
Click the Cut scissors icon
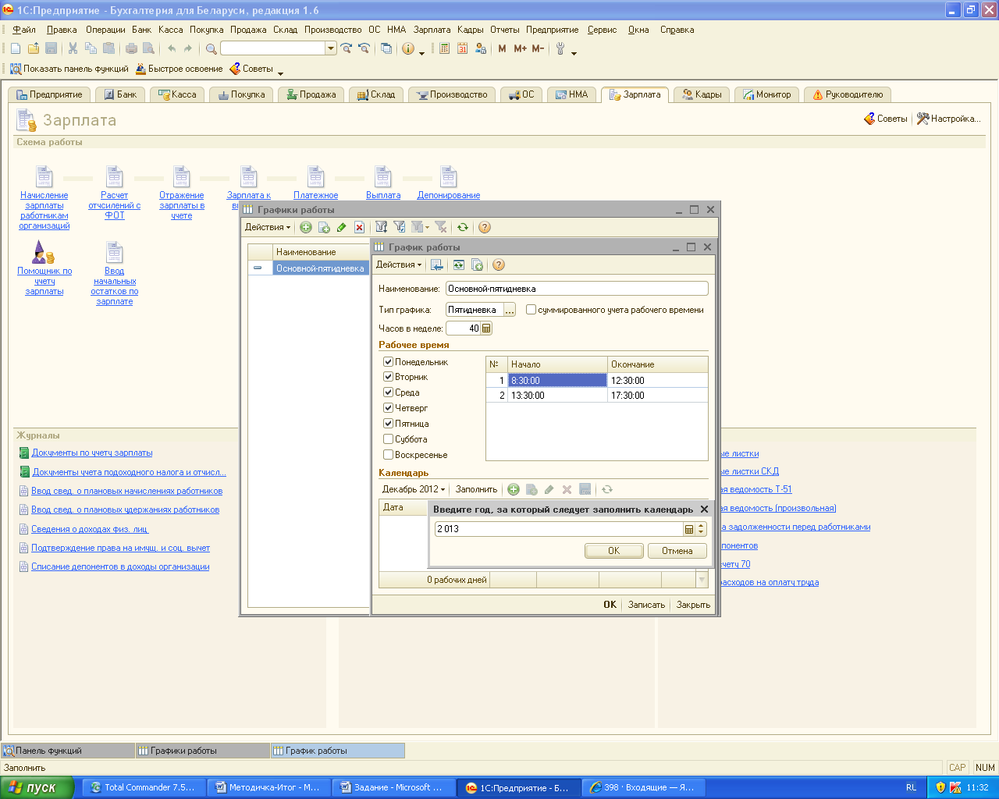tap(73, 48)
